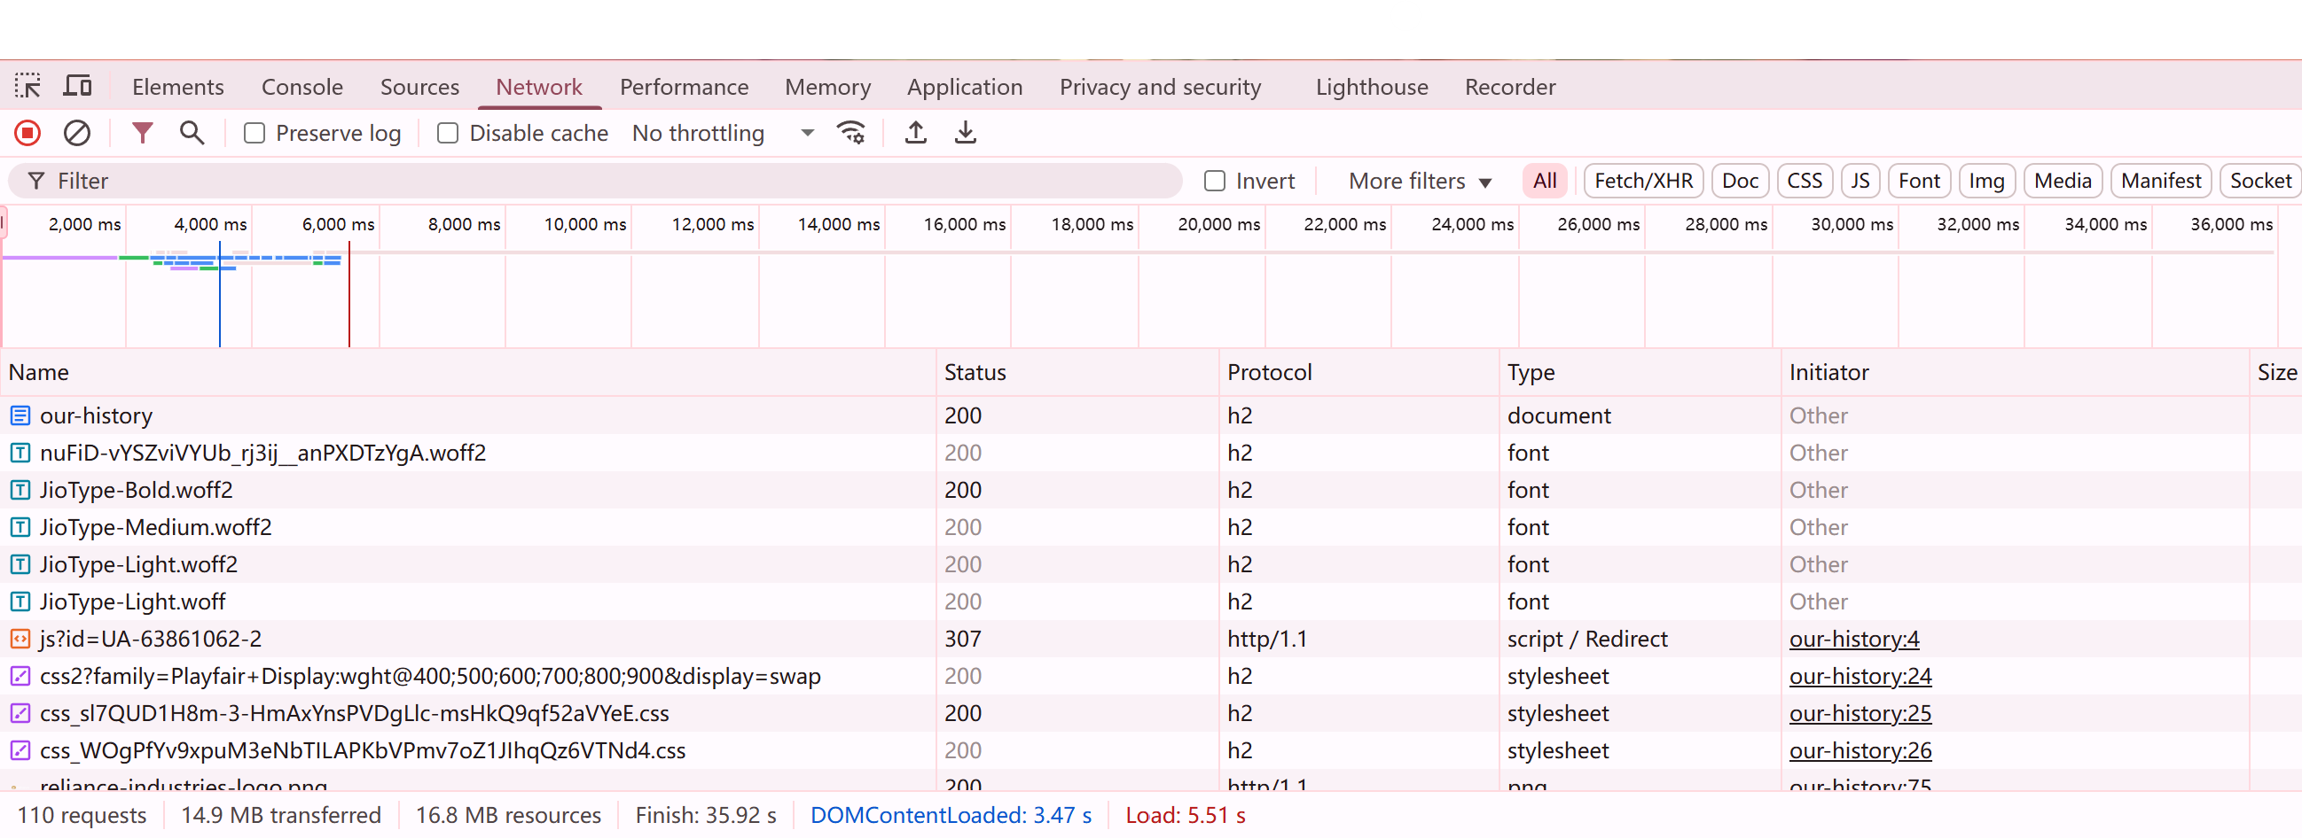
Task: Open network conditions Wi-Fi settings icon
Action: (x=850, y=134)
